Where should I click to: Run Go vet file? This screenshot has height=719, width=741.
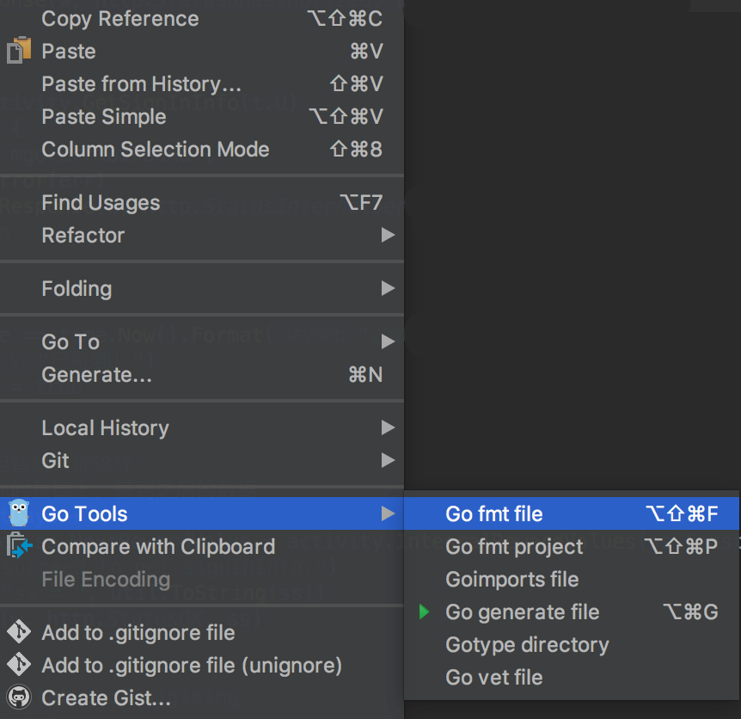tap(494, 677)
